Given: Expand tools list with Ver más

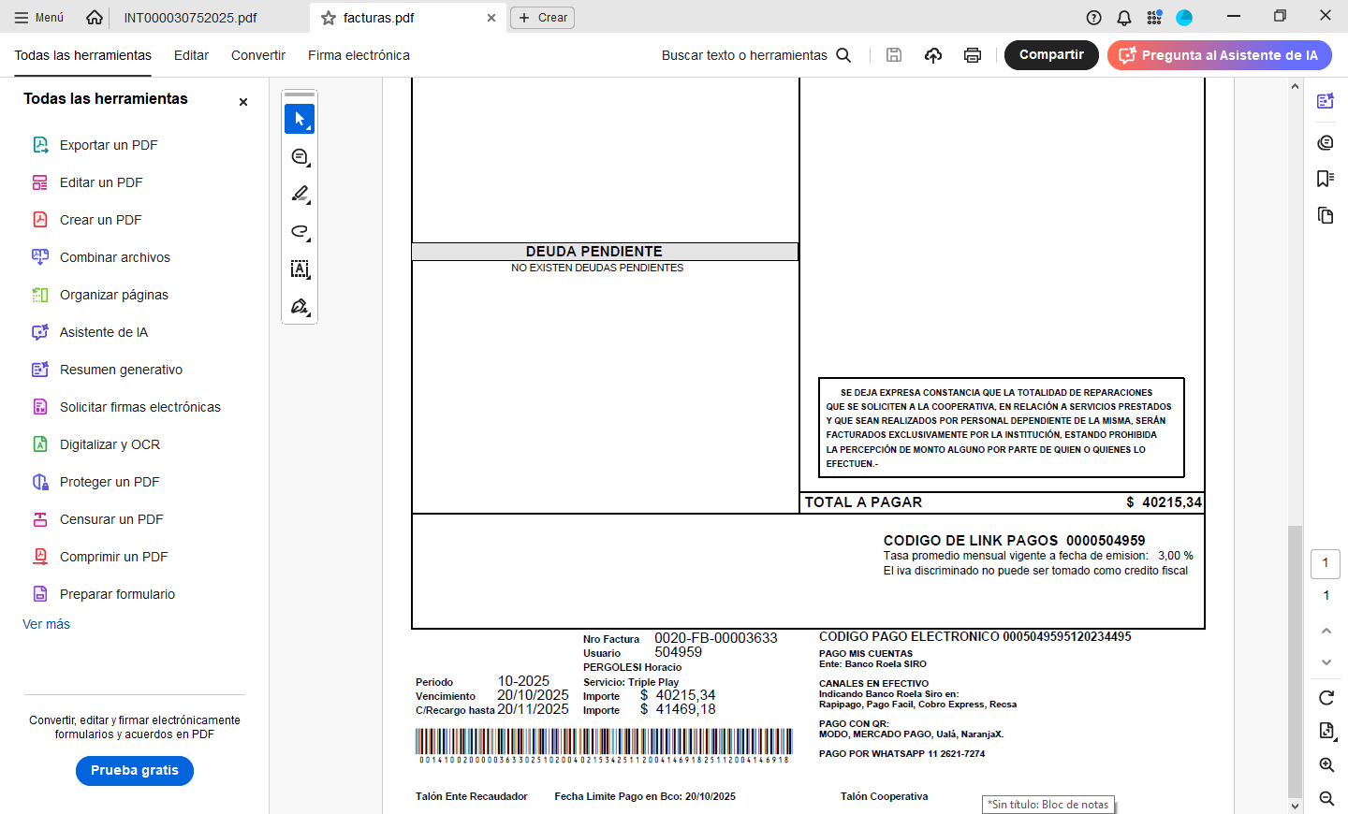Looking at the screenshot, I should pos(46,624).
